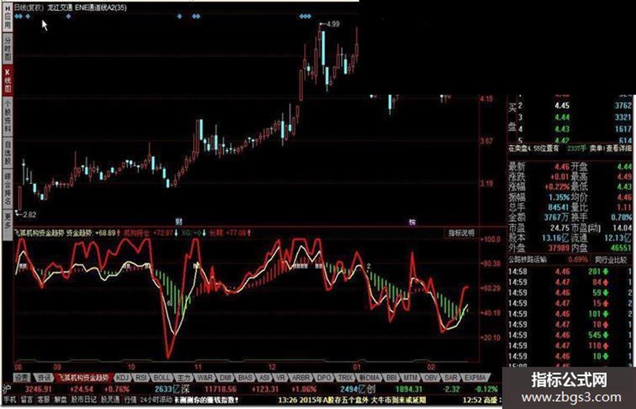The height and width of the screenshot is (409, 636).
Task: Switch to 新DMA indicator tab
Action: point(369,378)
